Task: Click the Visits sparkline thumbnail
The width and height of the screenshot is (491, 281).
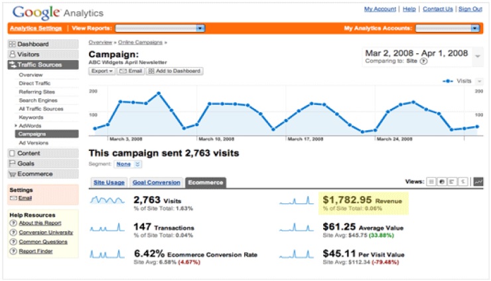Action: (x=106, y=199)
